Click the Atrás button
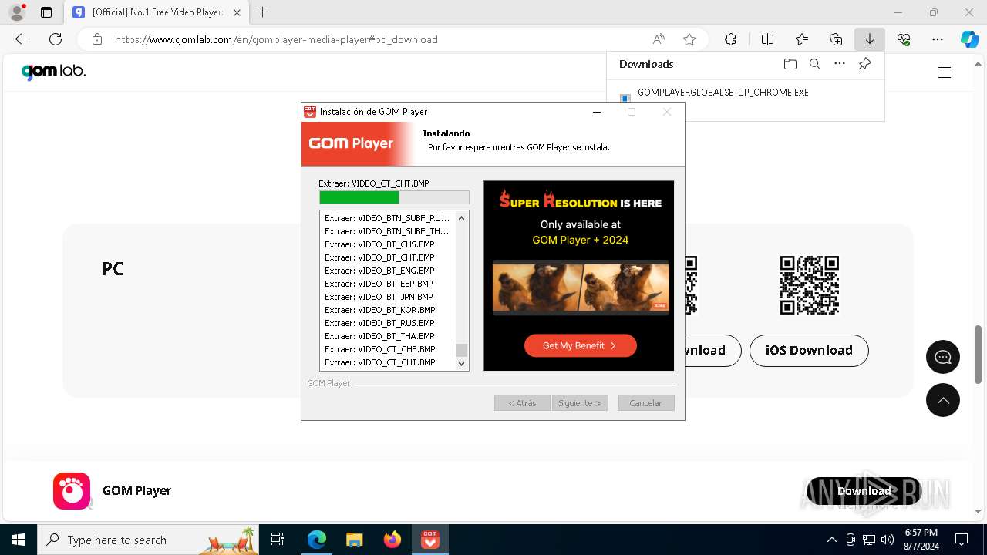987x555 pixels. (522, 403)
